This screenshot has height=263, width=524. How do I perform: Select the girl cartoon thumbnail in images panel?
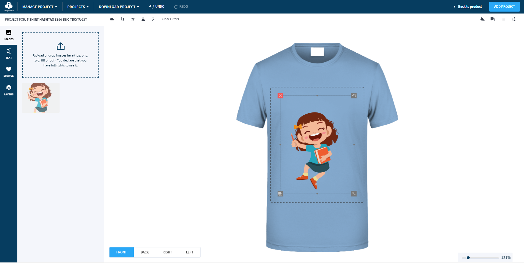tap(41, 98)
